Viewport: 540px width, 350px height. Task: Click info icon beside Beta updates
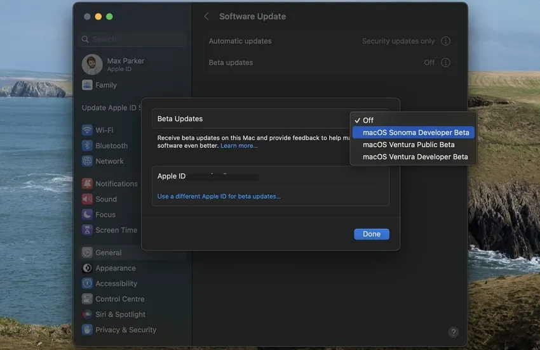tap(445, 63)
